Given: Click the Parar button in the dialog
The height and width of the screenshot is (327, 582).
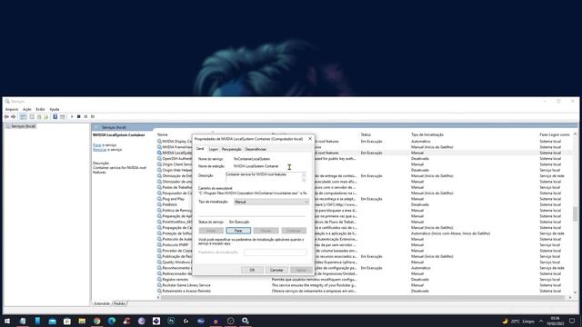Looking at the screenshot, I should [x=238, y=231].
